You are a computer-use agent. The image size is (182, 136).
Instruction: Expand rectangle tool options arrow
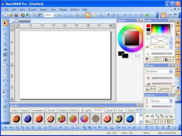pos(8,65)
